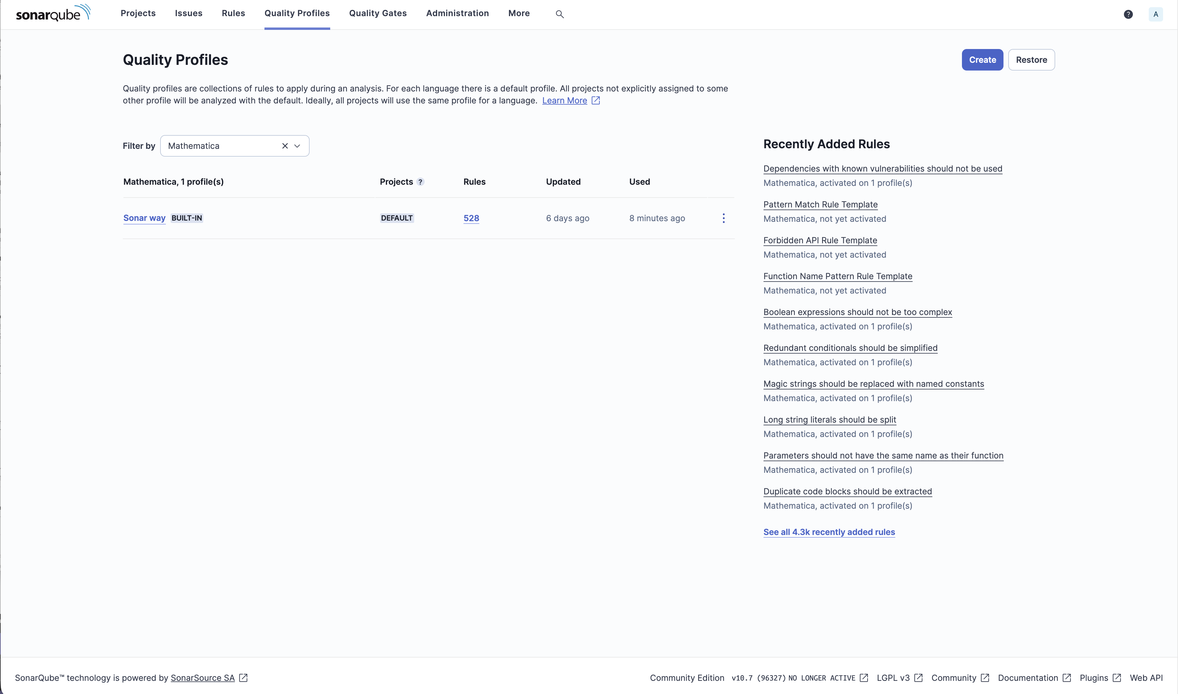
Task: Clear the Mathematica language filter
Action: click(x=285, y=146)
